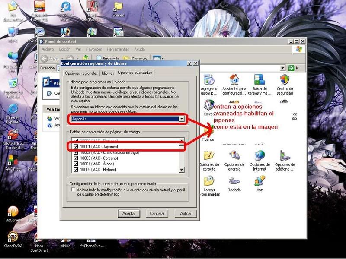Open the Archivo menu
Screen dimensions: 346x259
(48, 49)
